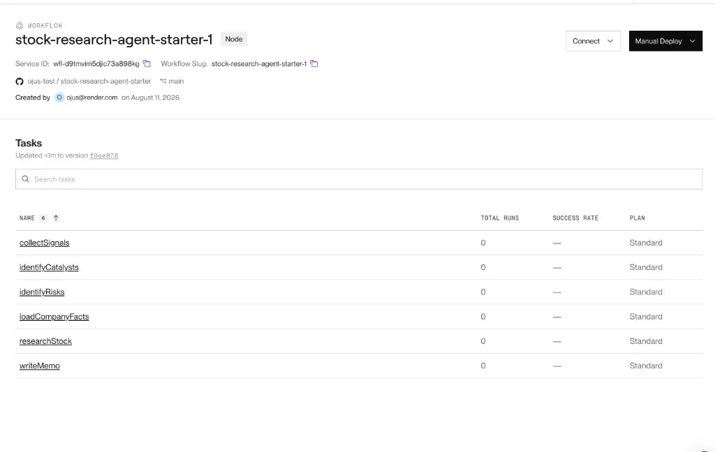Open the Connect dropdown
This screenshot has width=715, height=452.
point(593,41)
